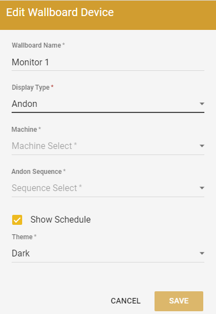Click the arrow icon on Display Type

pos(202,104)
